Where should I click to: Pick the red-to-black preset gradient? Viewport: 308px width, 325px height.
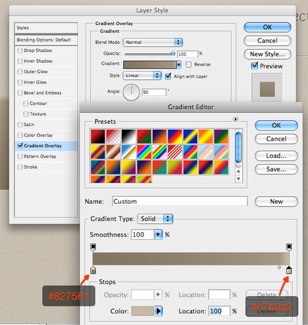(98, 137)
